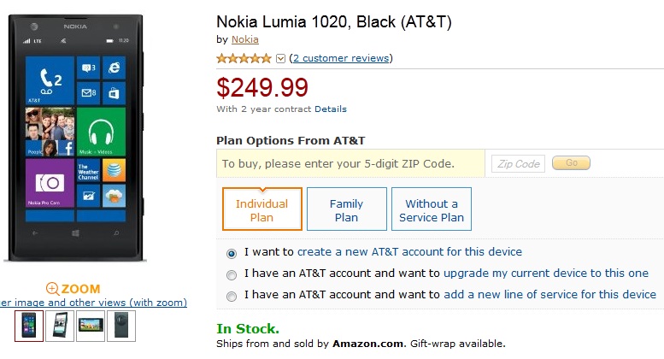Select add a new line radio button
Viewport: 664px width, 359px height.
point(232,296)
